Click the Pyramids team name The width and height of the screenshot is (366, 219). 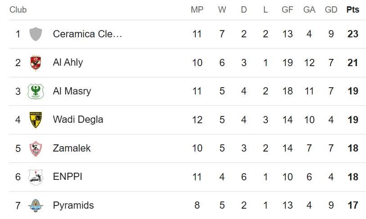pyautogui.click(x=73, y=206)
